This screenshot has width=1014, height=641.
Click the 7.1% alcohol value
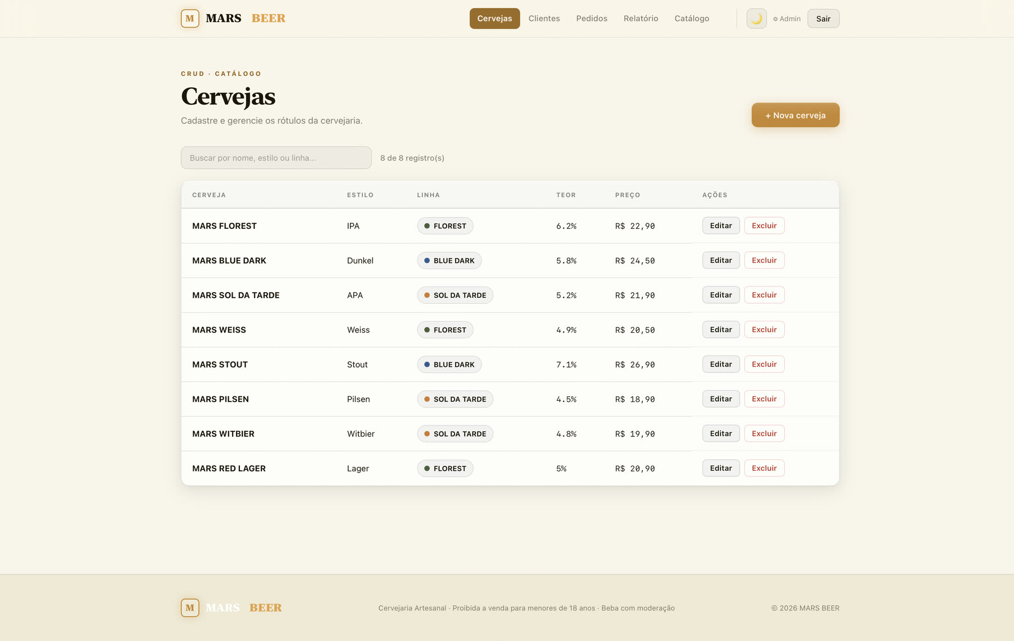566,365
